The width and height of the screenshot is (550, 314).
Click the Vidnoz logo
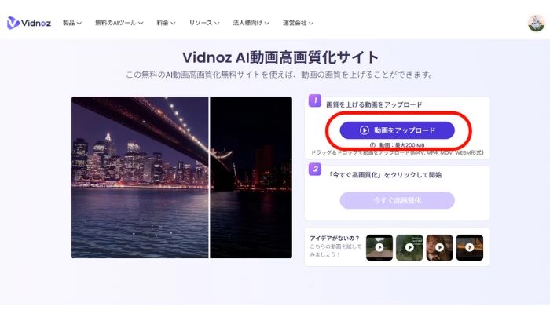click(x=29, y=23)
